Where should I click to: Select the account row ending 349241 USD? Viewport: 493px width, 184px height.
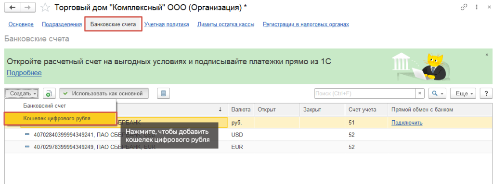248,135
